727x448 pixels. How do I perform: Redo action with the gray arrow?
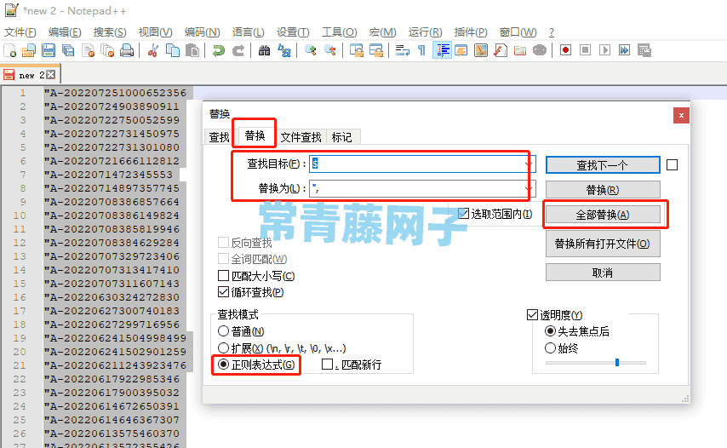(x=238, y=50)
